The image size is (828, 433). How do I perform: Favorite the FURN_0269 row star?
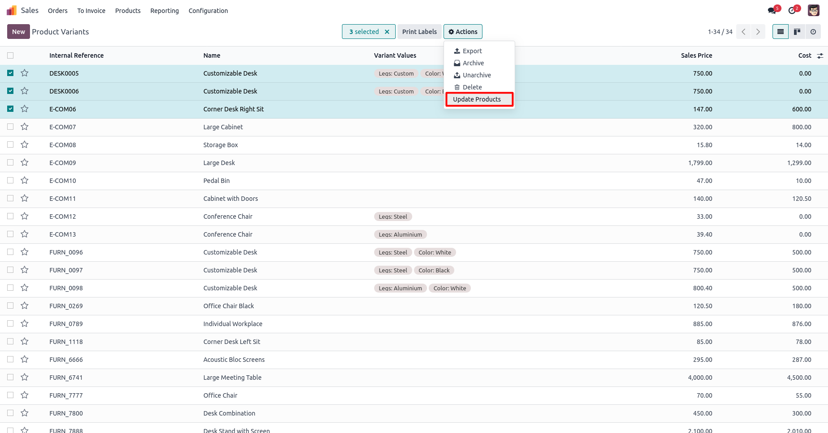tap(25, 306)
